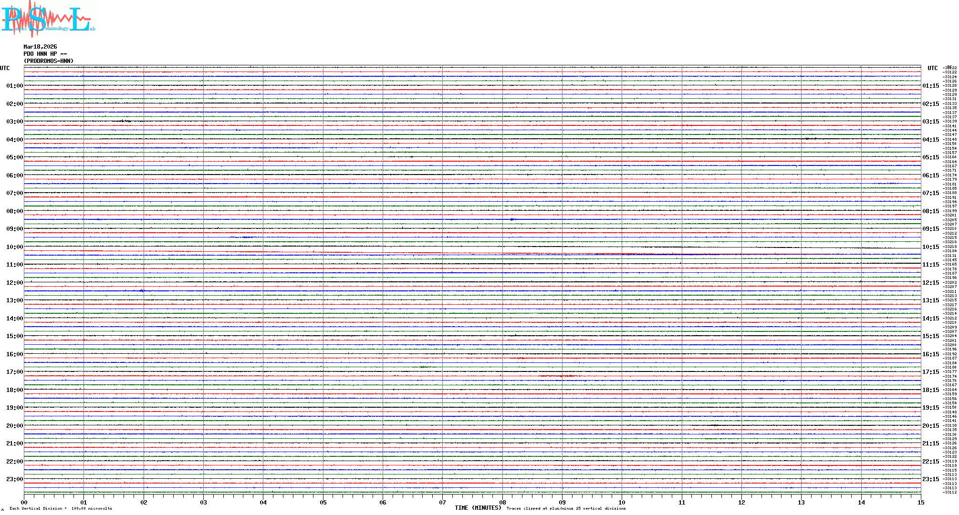Select the 10:00 hour label on the left
This screenshot has width=959, height=515.
14,247
